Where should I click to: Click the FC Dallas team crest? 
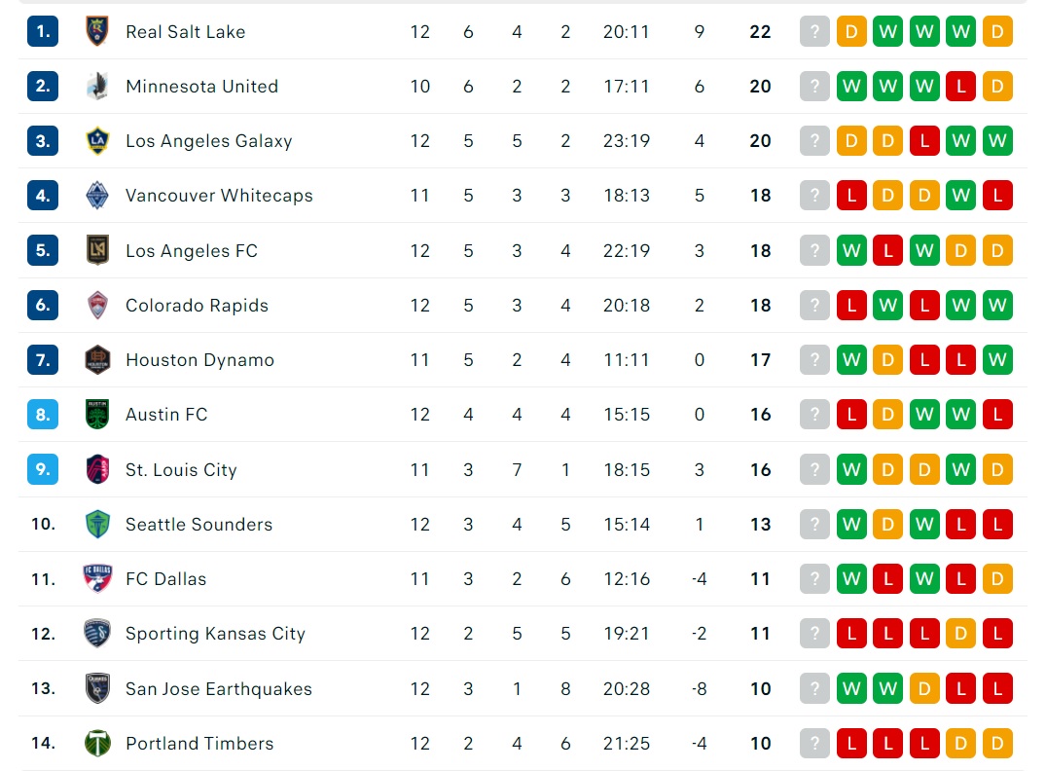tap(97, 579)
